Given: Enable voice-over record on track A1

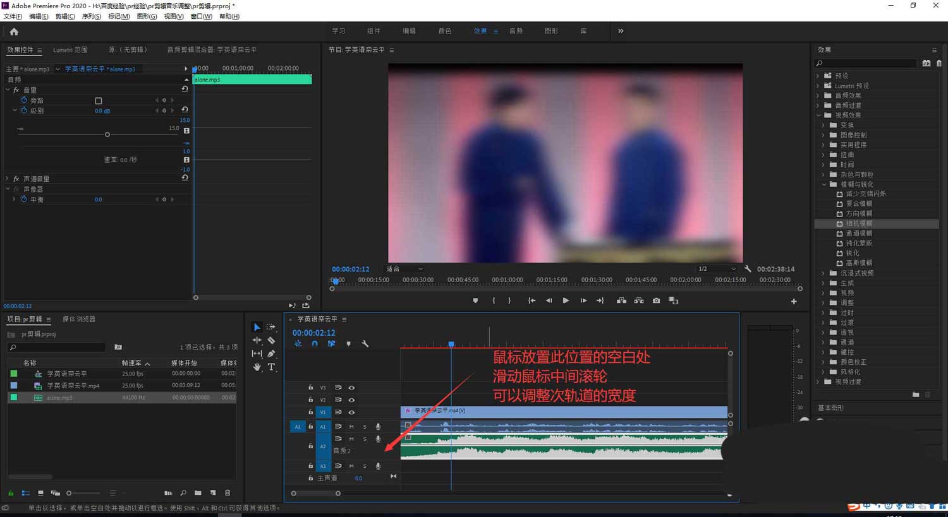Looking at the screenshot, I should coord(378,427).
